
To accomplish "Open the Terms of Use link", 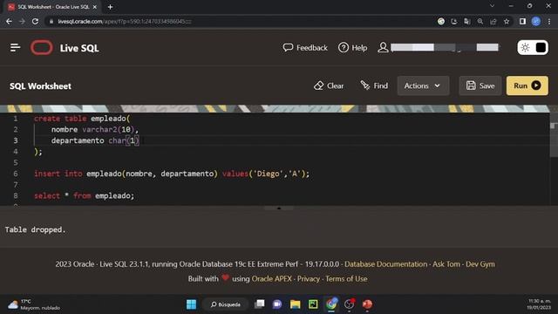I will pyautogui.click(x=346, y=279).
